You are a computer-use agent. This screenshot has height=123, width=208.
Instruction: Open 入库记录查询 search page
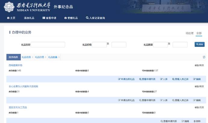(x=95, y=18)
